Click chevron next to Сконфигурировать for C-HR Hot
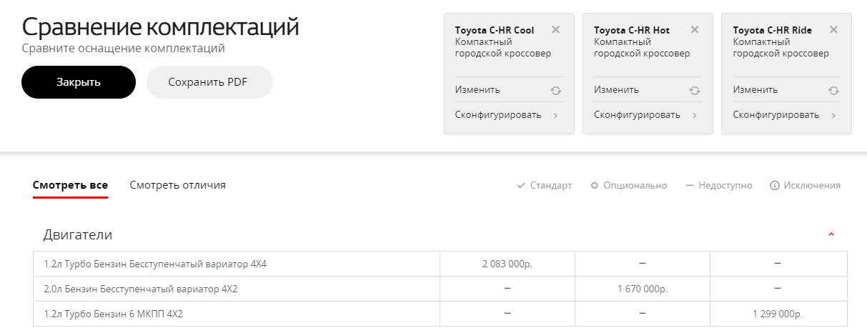867x328 pixels. click(x=694, y=115)
